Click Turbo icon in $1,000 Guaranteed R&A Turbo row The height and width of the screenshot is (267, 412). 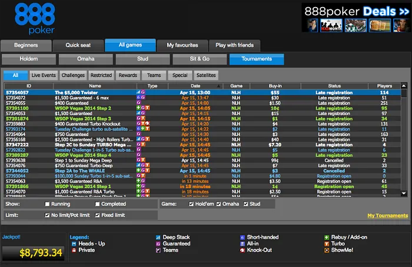pyautogui.click(x=147, y=191)
